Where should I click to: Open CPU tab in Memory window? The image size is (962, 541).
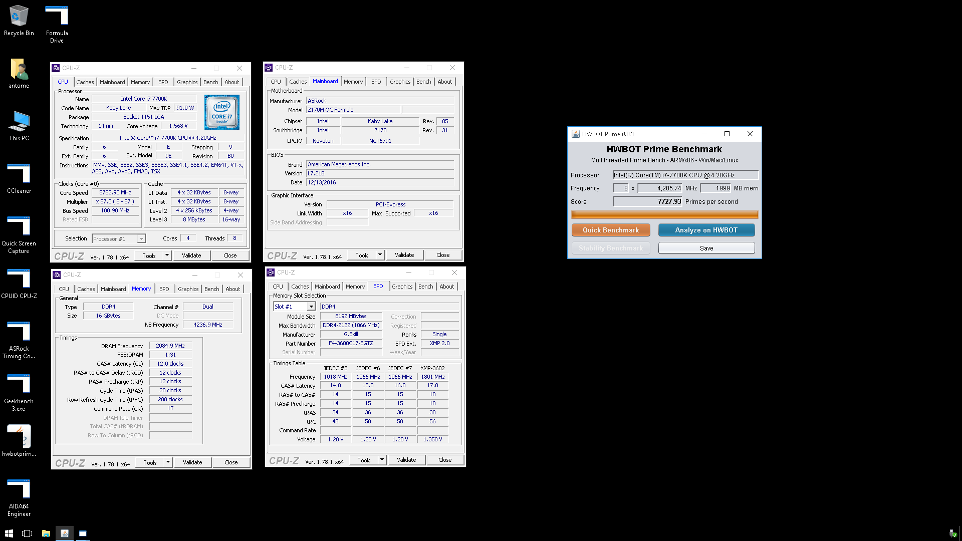coord(64,289)
